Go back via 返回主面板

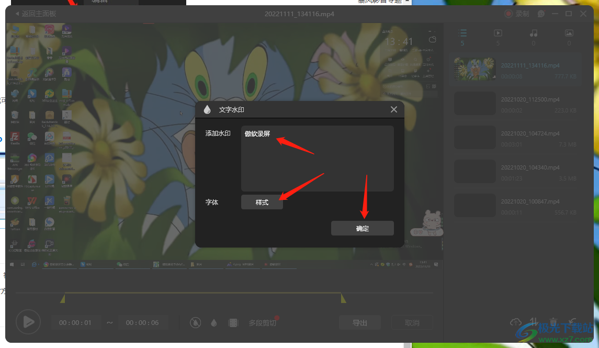tap(36, 14)
